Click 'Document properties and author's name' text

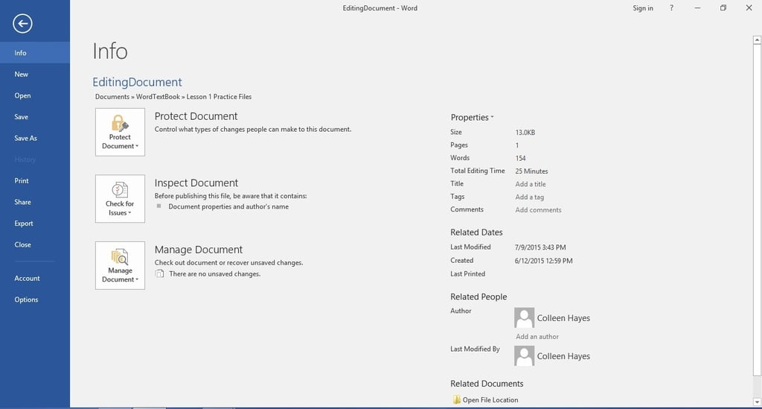tap(228, 206)
